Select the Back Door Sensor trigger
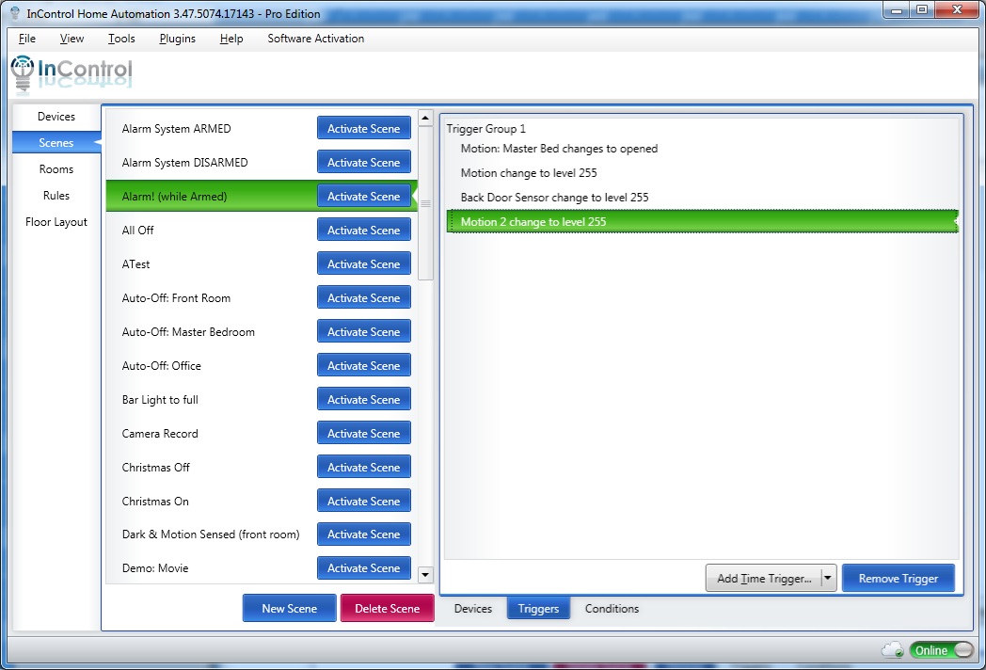The height and width of the screenshot is (670, 986). (554, 198)
